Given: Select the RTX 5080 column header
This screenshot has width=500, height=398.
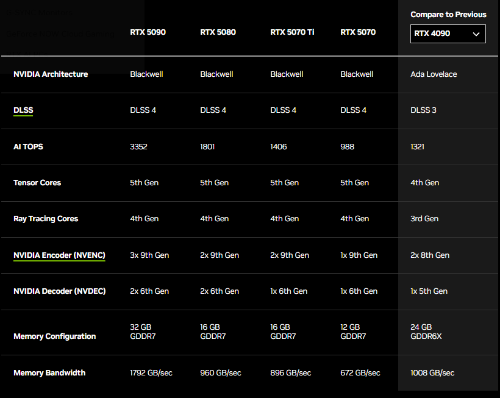Looking at the screenshot, I should (x=218, y=32).
